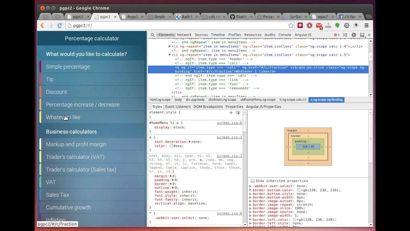Click the 328 × 40 content box in the box model
This screenshot has width=410, height=231.
[308, 147]
